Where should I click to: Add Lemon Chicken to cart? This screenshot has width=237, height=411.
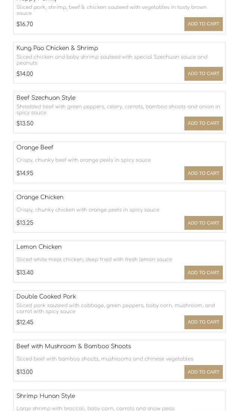click(x=203, y=272)
